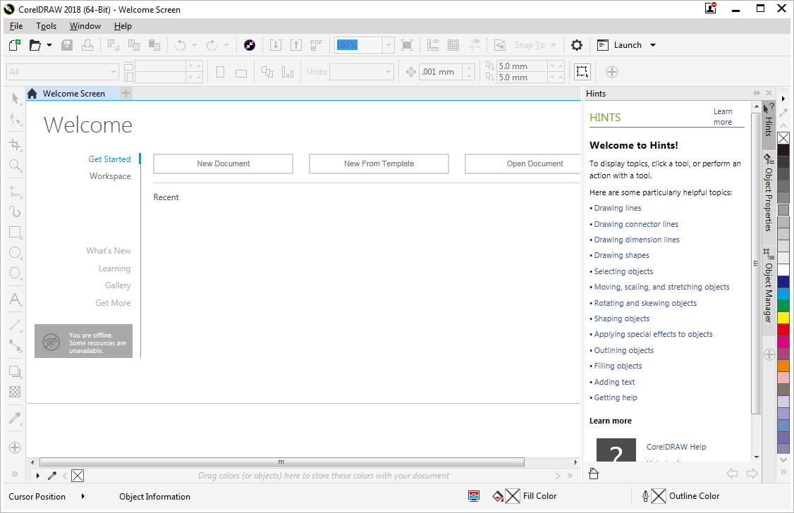This screenshot has height=513, width=794.
Task: Expand the Cursor Position arrow in status bar
Action: 83,496
